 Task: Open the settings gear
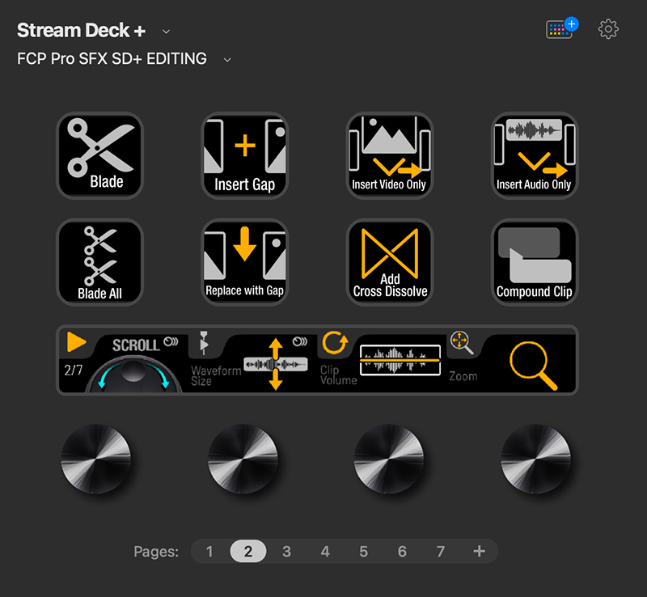pyautogui.click(x=607, y=29)
